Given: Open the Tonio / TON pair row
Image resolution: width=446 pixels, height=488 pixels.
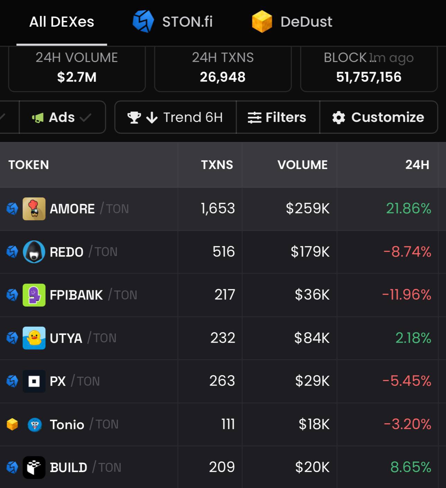Looking at the screenshot, I should click(x=223, y=425).
